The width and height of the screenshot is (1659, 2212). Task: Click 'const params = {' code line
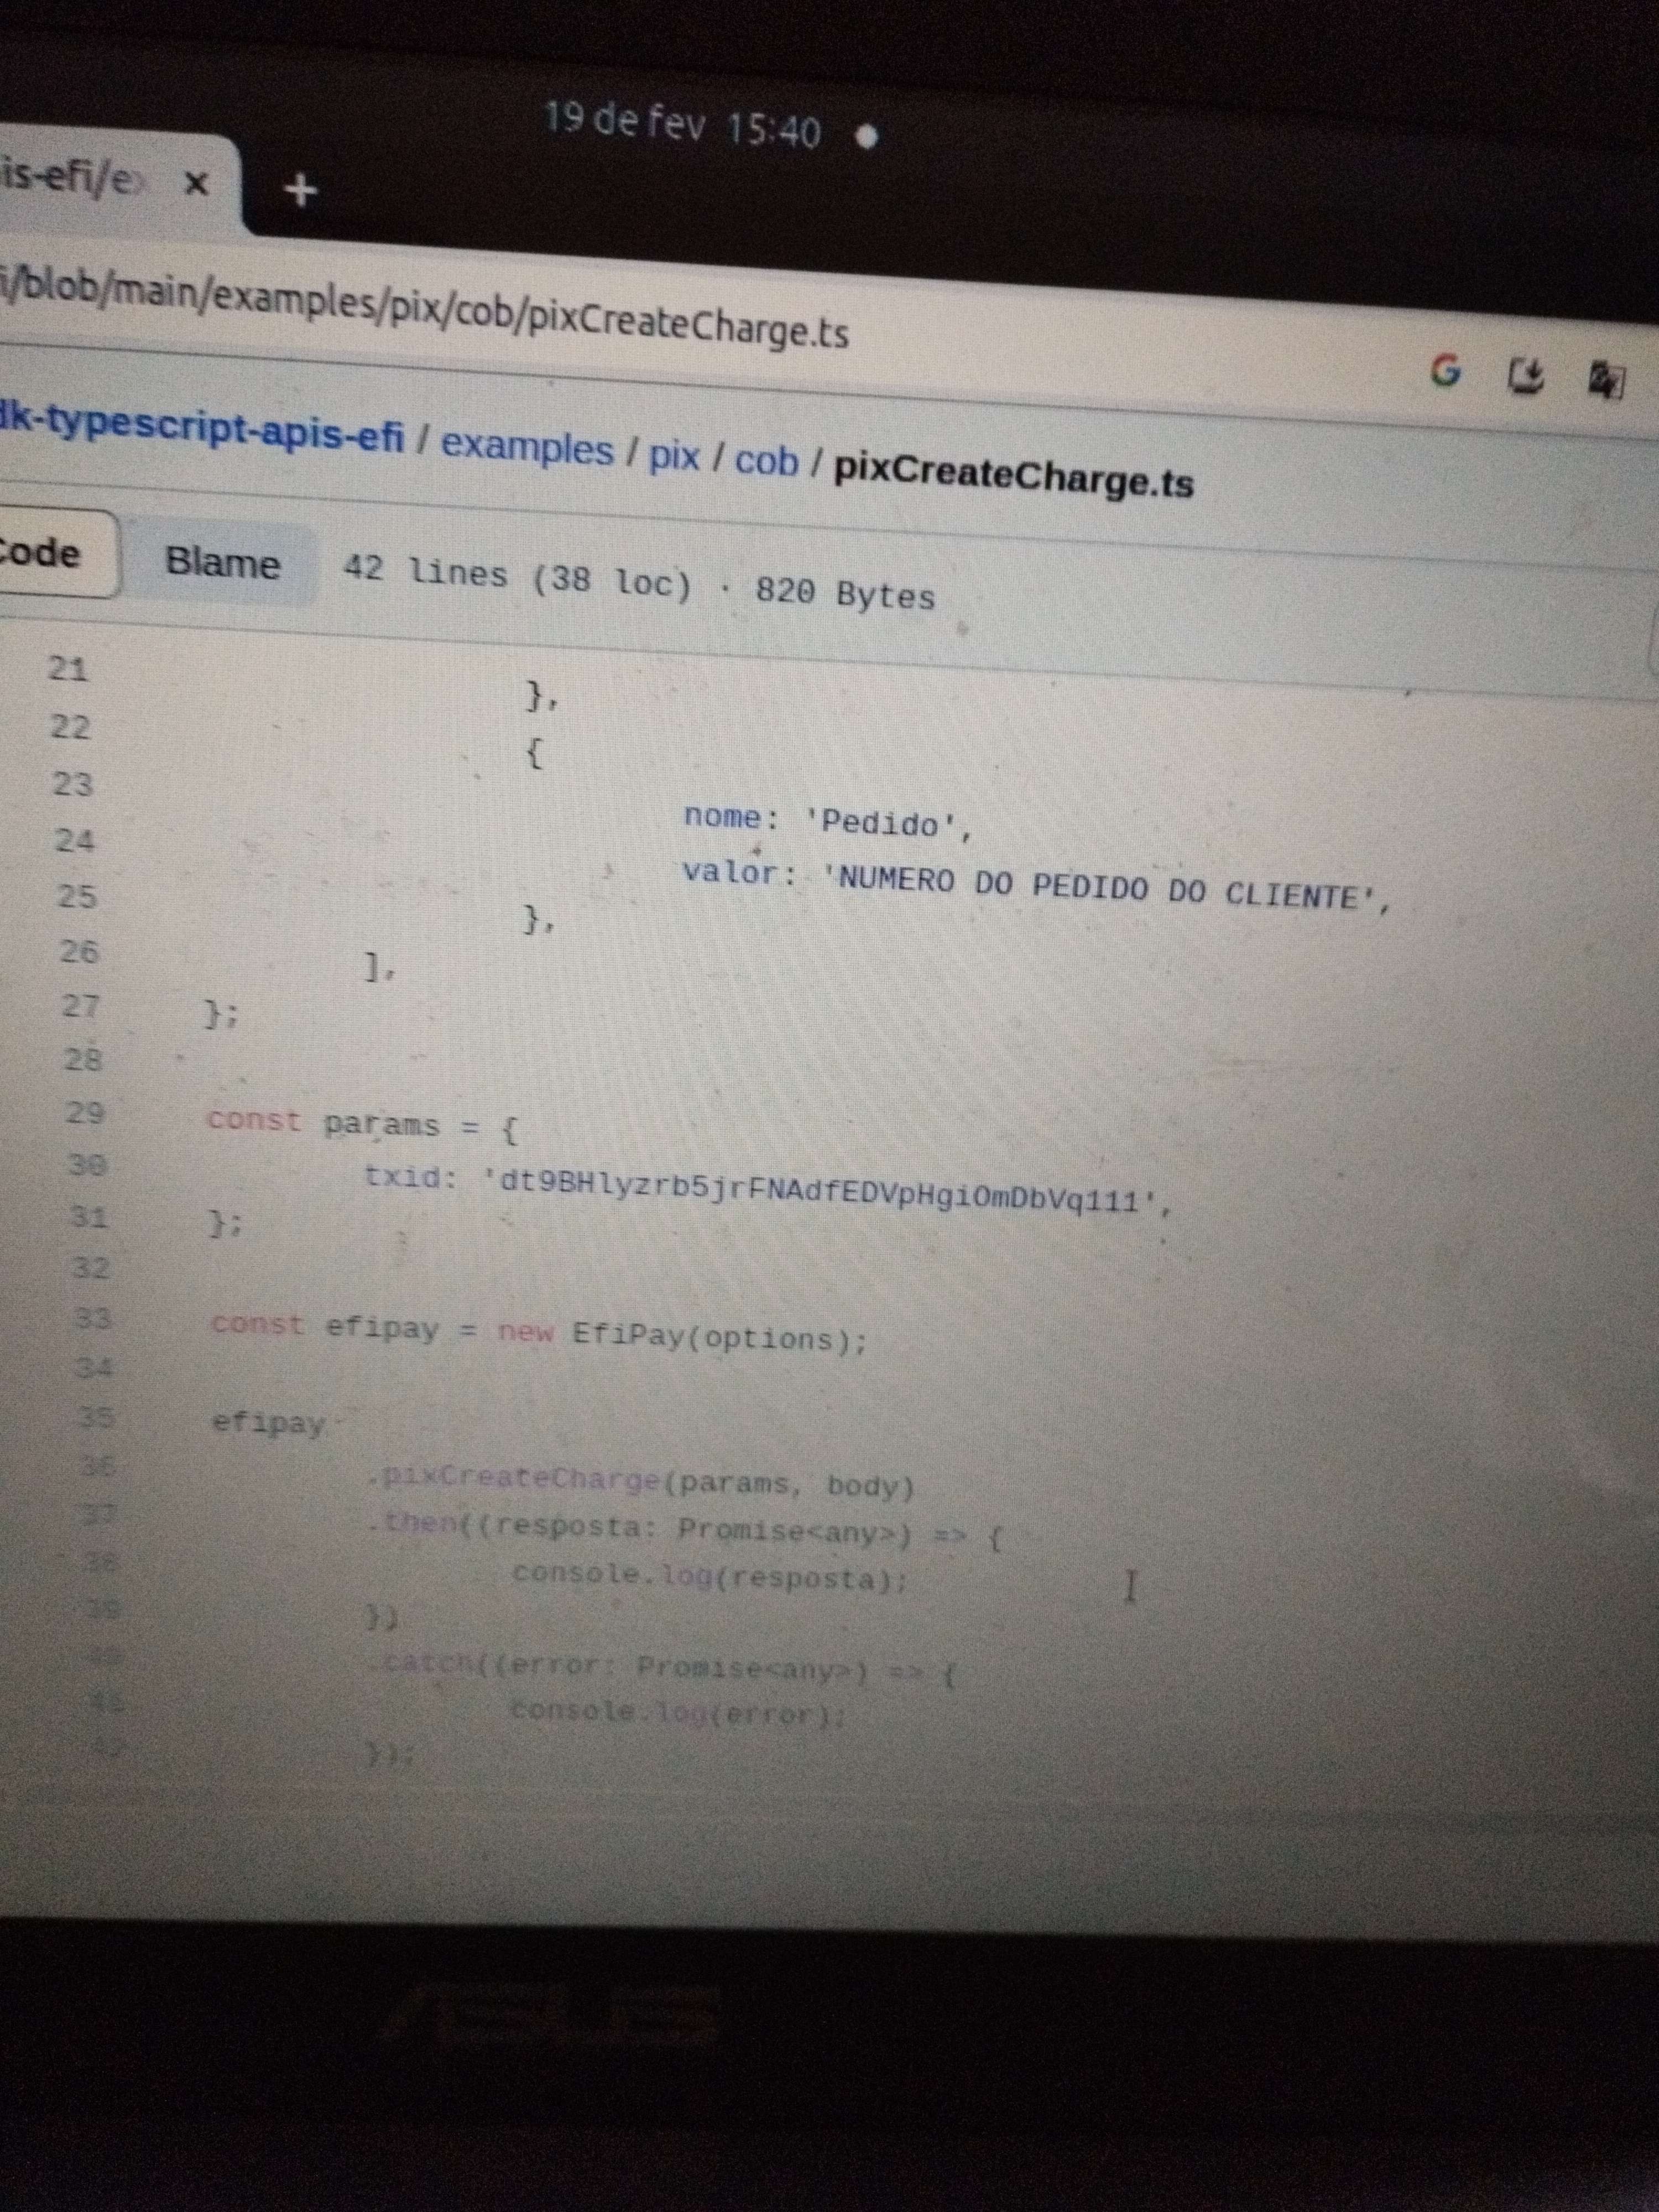362,1125
